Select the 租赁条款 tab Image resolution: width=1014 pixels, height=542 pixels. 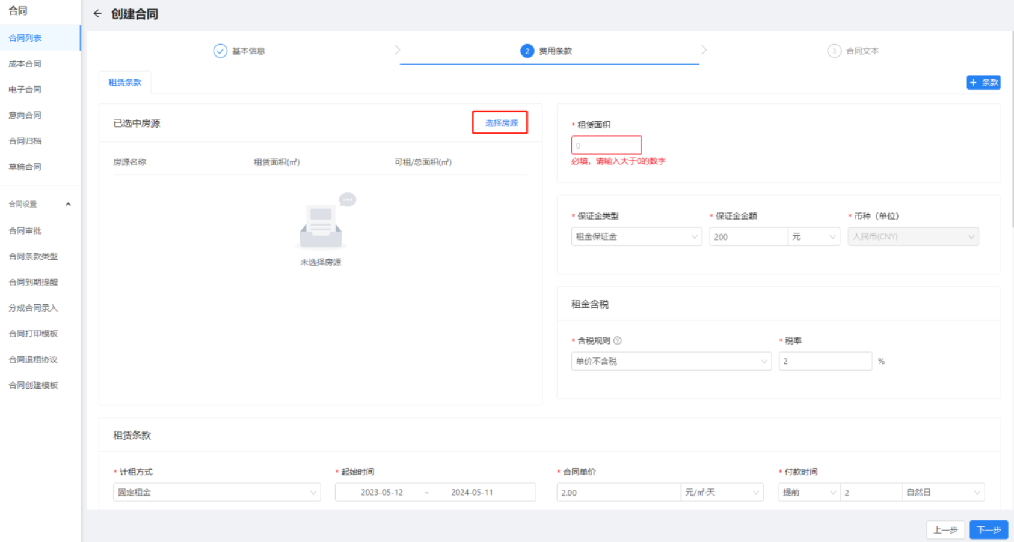click(125, 83)
